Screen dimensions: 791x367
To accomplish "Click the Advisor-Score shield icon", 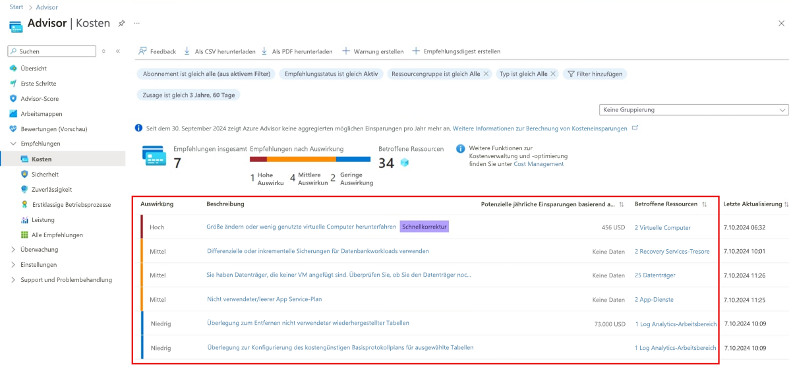I will pyautogui.click(x=13, y=99).
